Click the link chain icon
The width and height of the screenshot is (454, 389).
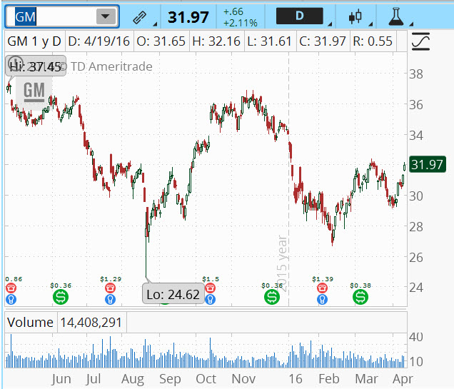click(140, 17)
